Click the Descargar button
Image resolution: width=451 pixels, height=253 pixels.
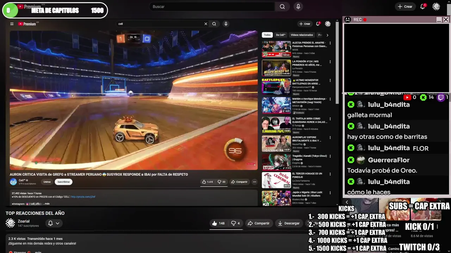pos(289,223)
